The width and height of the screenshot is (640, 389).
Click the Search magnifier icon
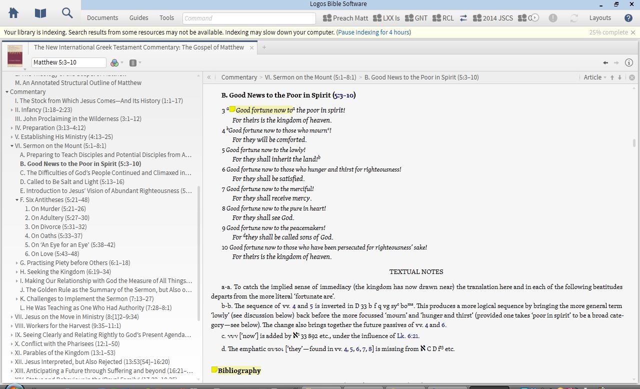point(67,13)
